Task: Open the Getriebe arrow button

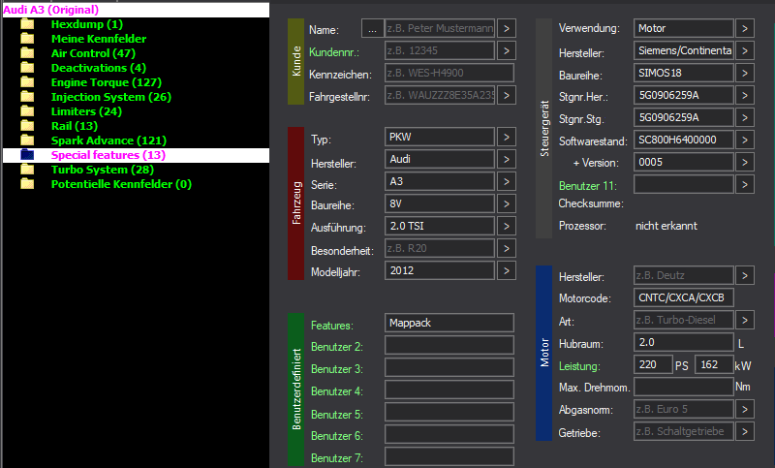Action: click(x=745, y=431)
